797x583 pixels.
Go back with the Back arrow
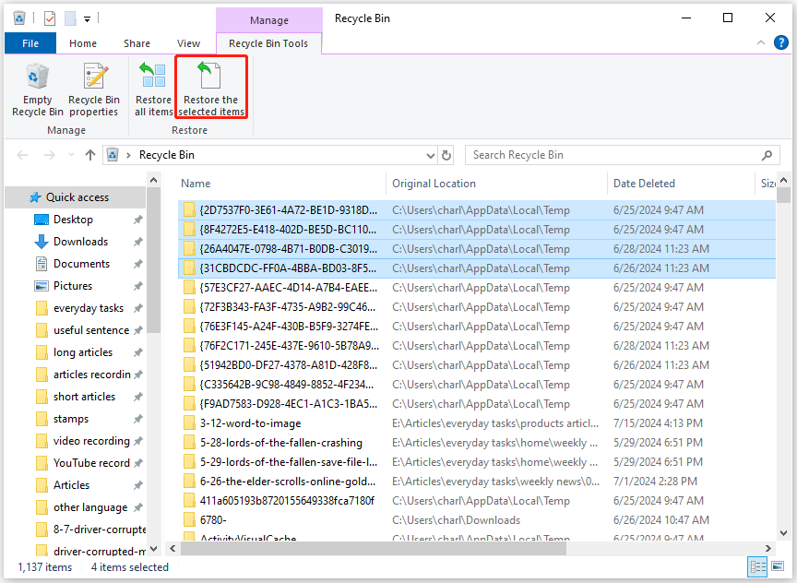[x=22, y=155]
